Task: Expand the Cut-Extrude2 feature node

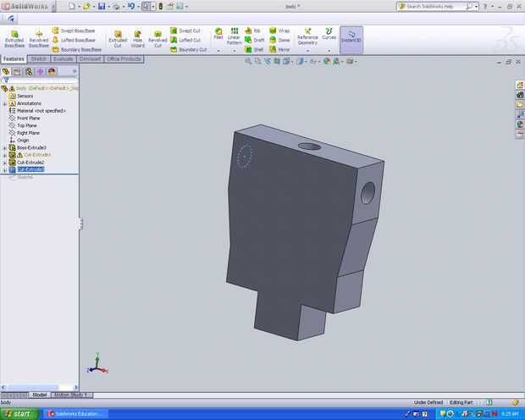Action: coord(5,163)
